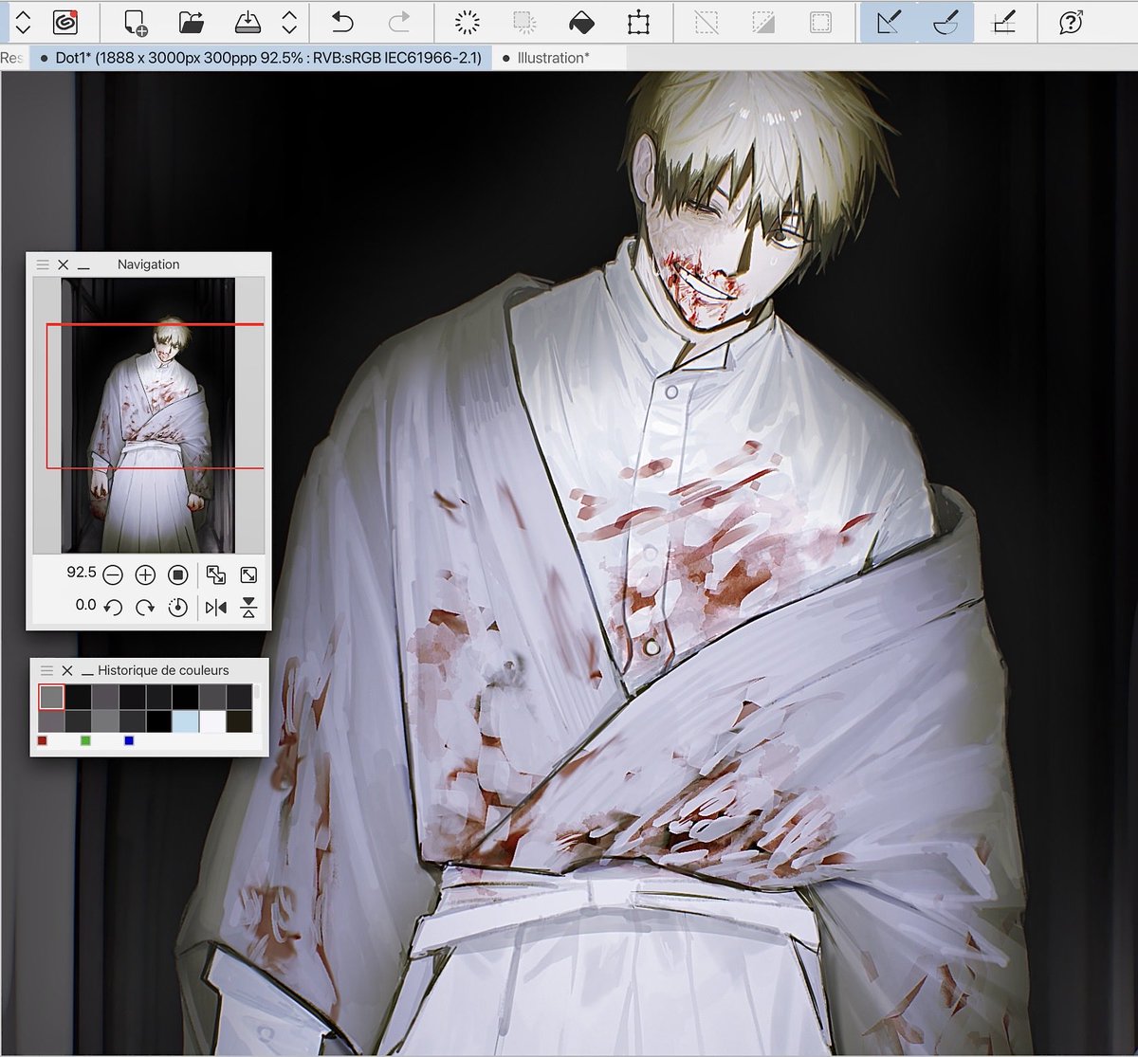The image size is (1138, 1057).
Task: Pick the white history swatch
Action: pyautogui.click(x=212, y=721)
